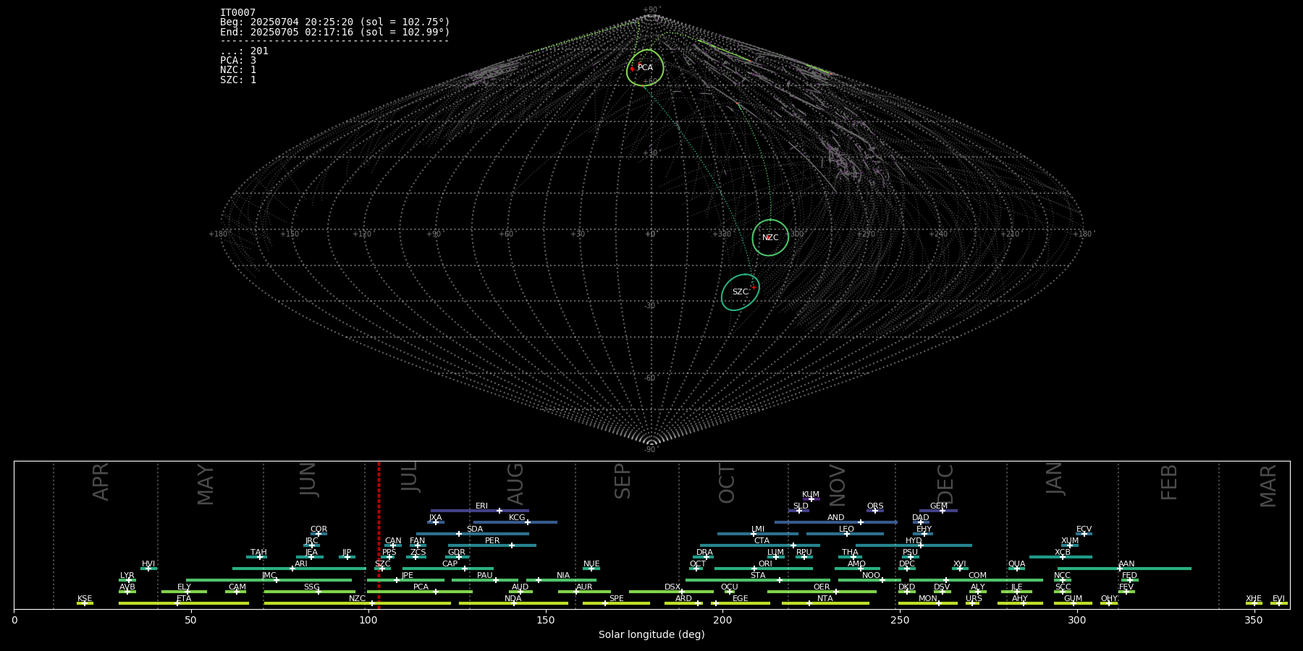Click the 'NZC: 1' count in the header
The height and width of the screenshot is (651, 1303).
(x=238, y=69)
